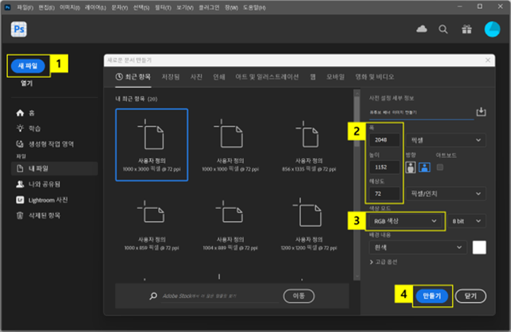
Task: Switch to 아트 및 일러스트레이션 tab
Action: click(x=267, y=77)
